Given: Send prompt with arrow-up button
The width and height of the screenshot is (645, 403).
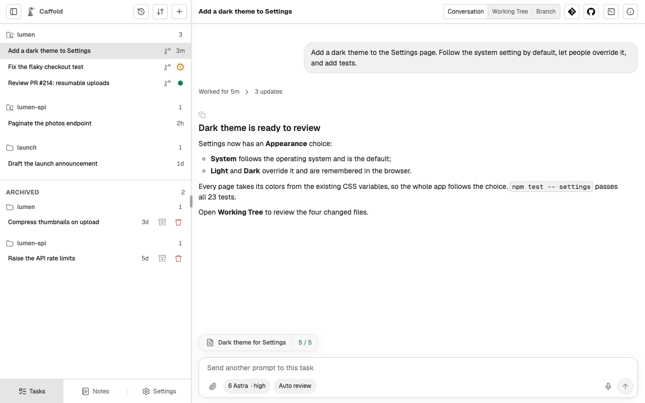Looking at the screenshot, I should pyautogui.click(x=625, y=386).
